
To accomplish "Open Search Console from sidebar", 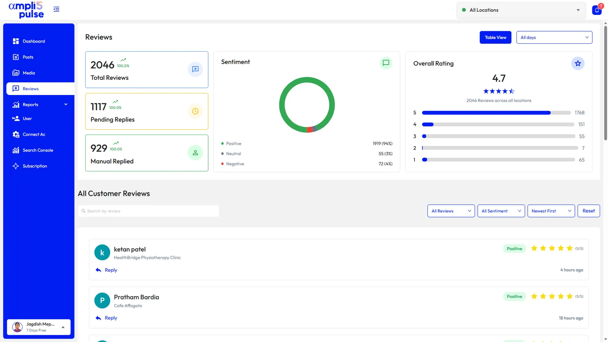I will click(40, 150).
